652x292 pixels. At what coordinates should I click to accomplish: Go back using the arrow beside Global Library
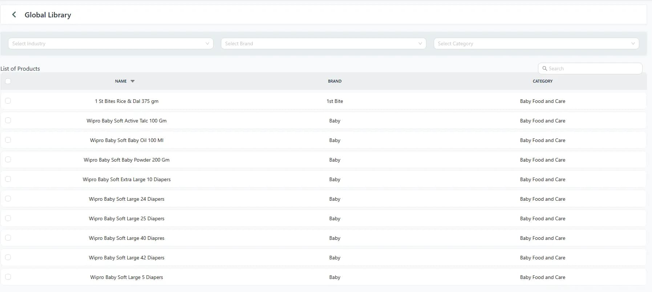click(x=14, y=14)
